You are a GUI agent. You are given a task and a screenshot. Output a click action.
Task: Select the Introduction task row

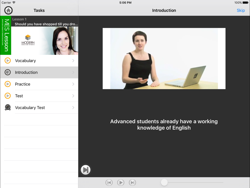(39, 72)
